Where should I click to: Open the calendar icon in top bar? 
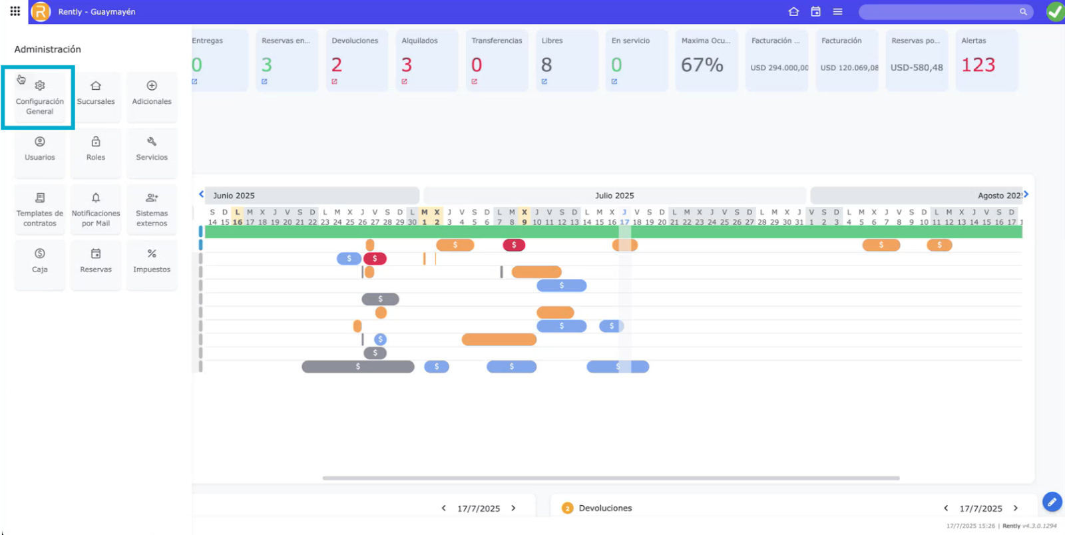point(815,12)
